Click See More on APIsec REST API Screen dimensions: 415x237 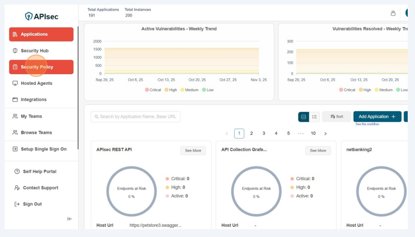point(193,150)
